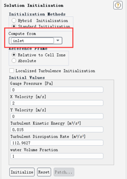Click the inlet combo box field
Screen dimensions: 127x179
point(32,41)
